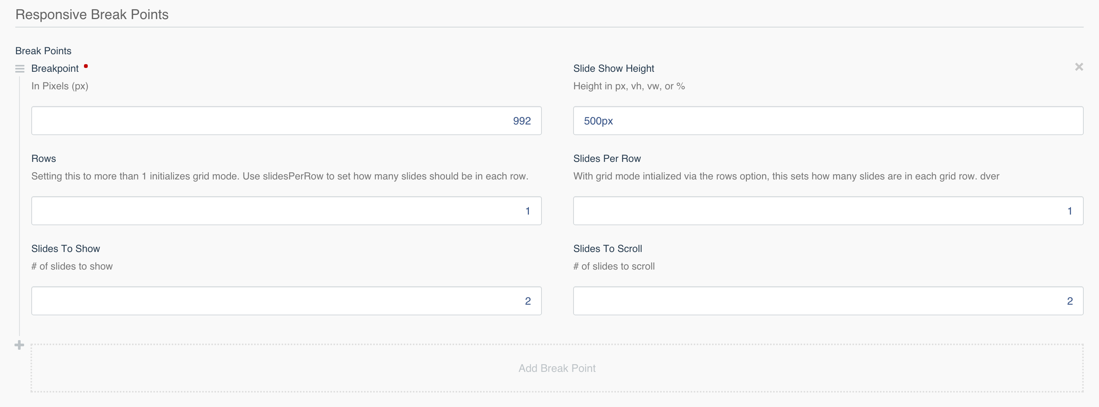The image size is (1099, 407).
Task: Click the Break Points section label
Action: [x=43, y=51]
